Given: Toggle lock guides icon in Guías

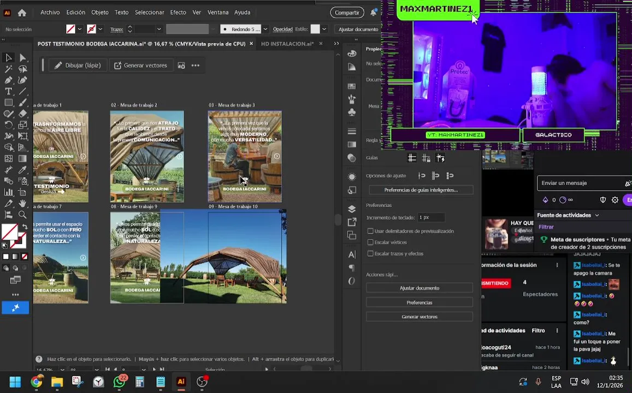Looking at the screenshot, I should pos(426,158).
